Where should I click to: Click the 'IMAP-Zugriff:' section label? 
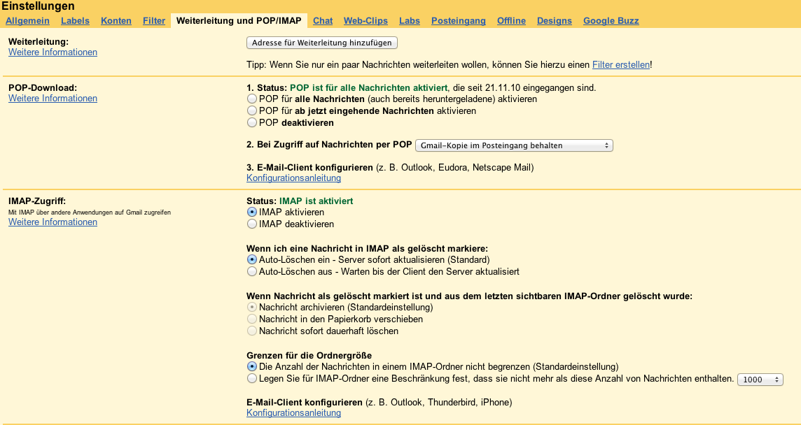pos(37,201)
